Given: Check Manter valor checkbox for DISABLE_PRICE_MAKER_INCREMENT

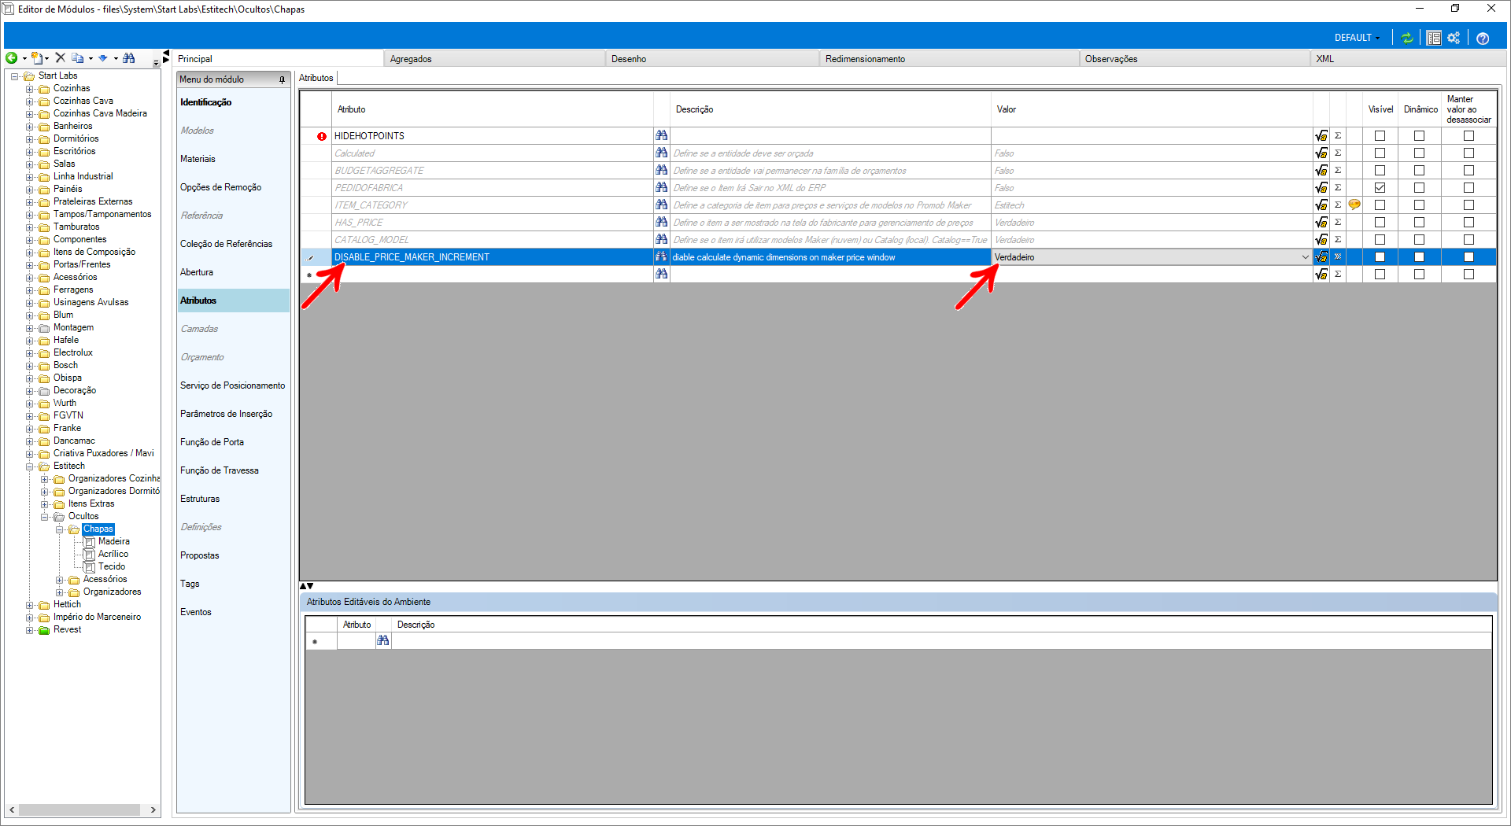Looking at the screenshot, I should (1469, 257).
